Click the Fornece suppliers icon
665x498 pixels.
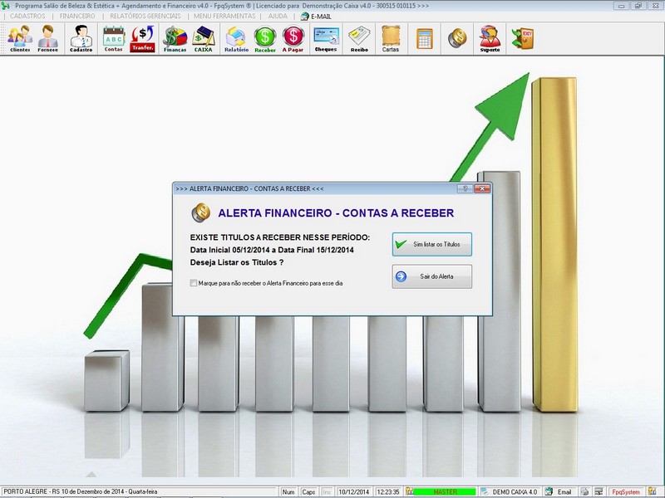point(48,38)
